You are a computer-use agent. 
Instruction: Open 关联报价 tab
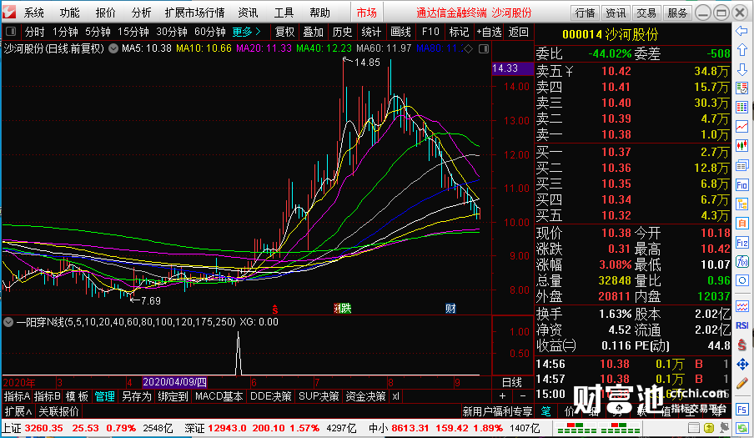(x=58, y=411)
